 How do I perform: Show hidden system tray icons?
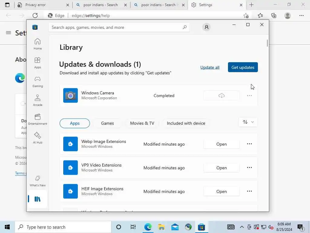[242, 227]
